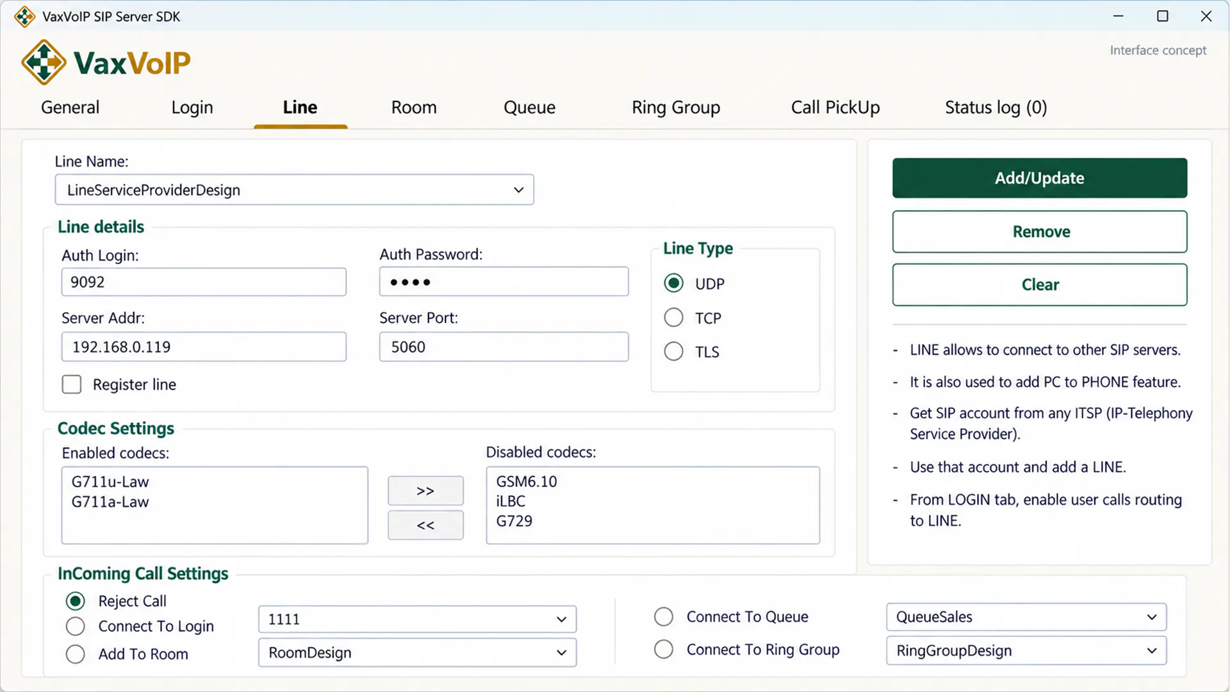1230x692 pixels.
Task: Switch to the Queue tab
Action: tap(530, 107)
